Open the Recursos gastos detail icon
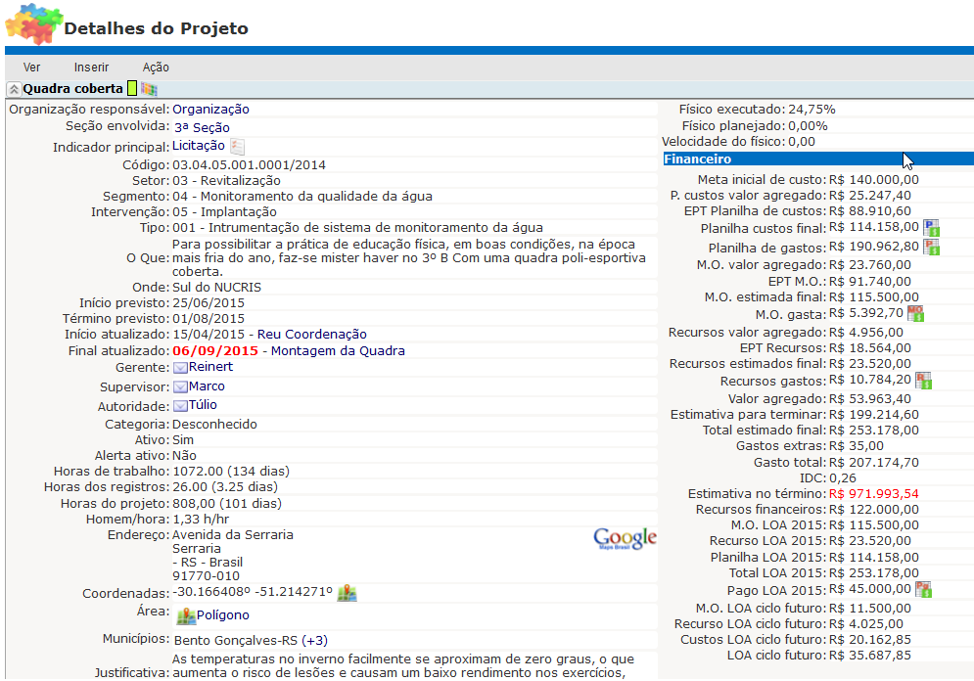The width and height of the screenshot is (974, 681). [x=923, y=381]
